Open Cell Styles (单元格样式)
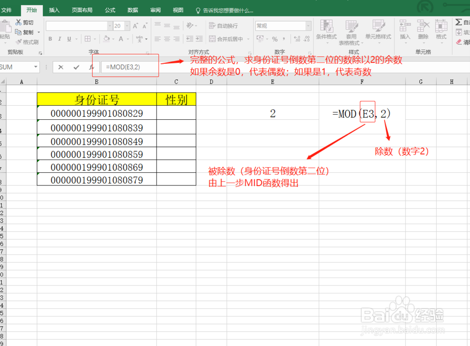 pyautogui.click(x=378, y=31)
